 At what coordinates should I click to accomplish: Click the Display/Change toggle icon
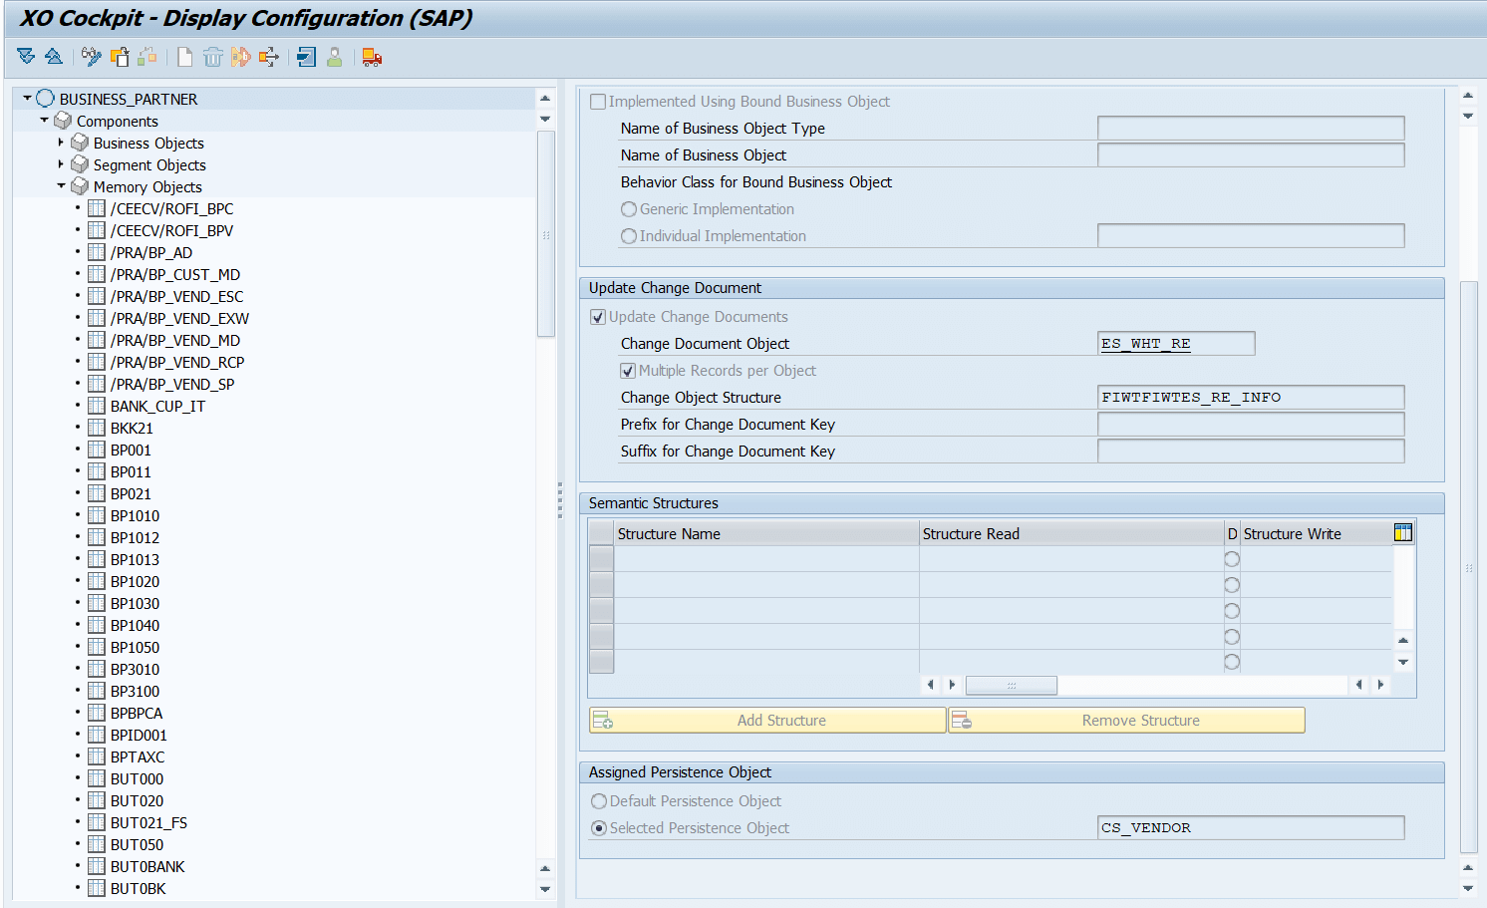[91, 57]
